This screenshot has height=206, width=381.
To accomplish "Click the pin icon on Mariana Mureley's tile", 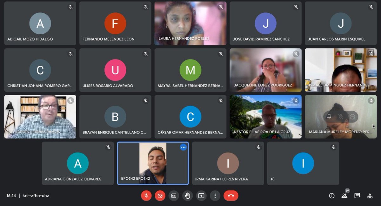I will tap(329, 117).
